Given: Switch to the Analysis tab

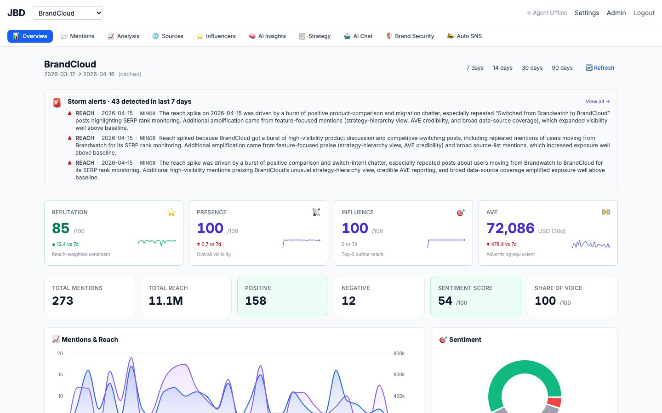Looking at the screenshot, I should click(124, 36).
